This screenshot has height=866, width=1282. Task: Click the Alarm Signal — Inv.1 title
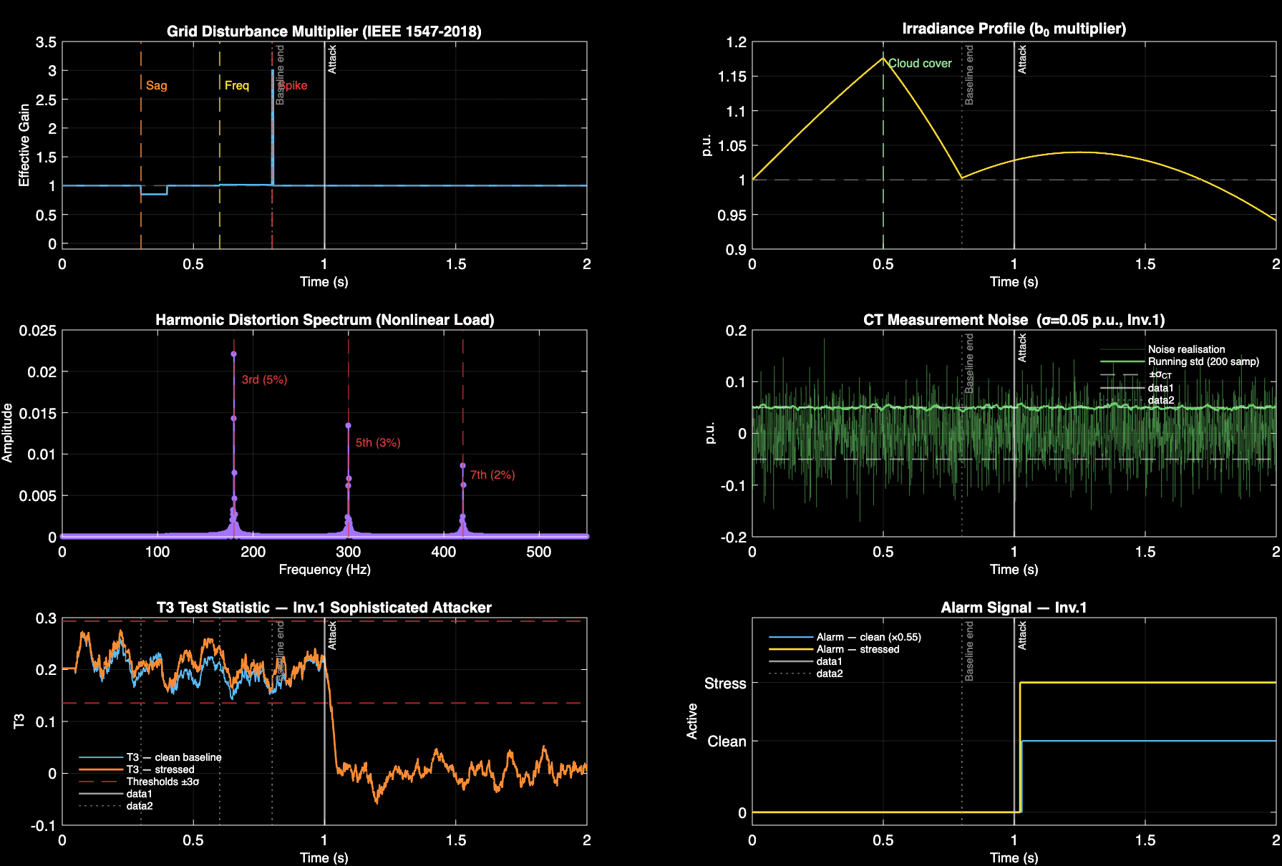point(1014,608)
